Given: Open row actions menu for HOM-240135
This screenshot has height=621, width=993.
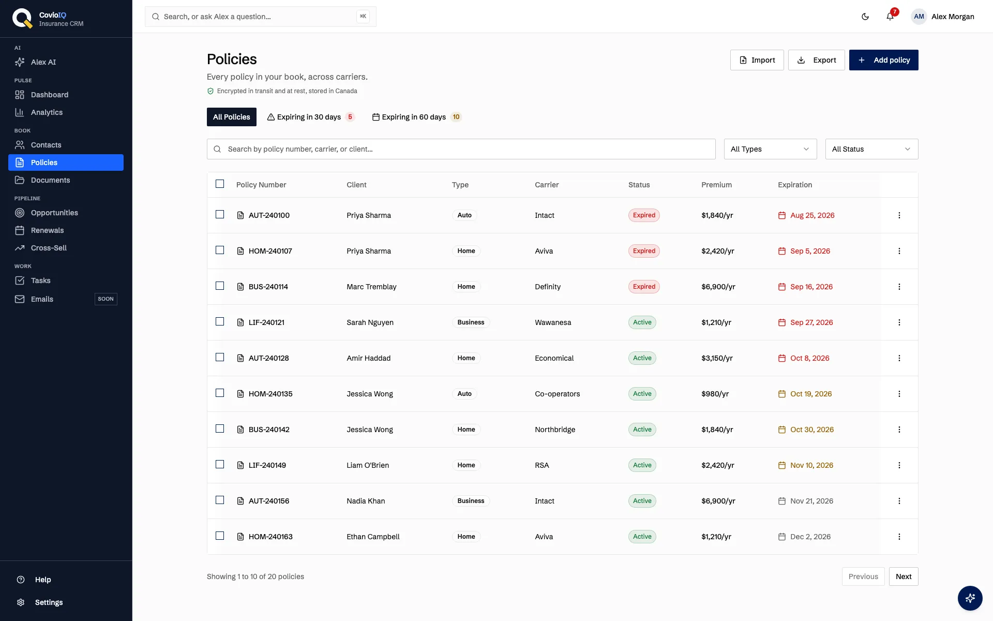Looking at the screenshot, I should 899,394.
